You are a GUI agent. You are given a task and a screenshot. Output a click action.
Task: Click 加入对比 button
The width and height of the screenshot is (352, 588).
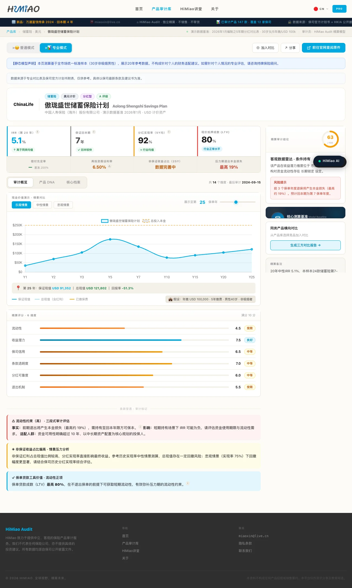coord(265,48)
